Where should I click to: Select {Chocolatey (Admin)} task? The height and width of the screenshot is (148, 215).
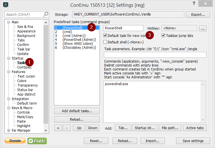pos(77,48)
